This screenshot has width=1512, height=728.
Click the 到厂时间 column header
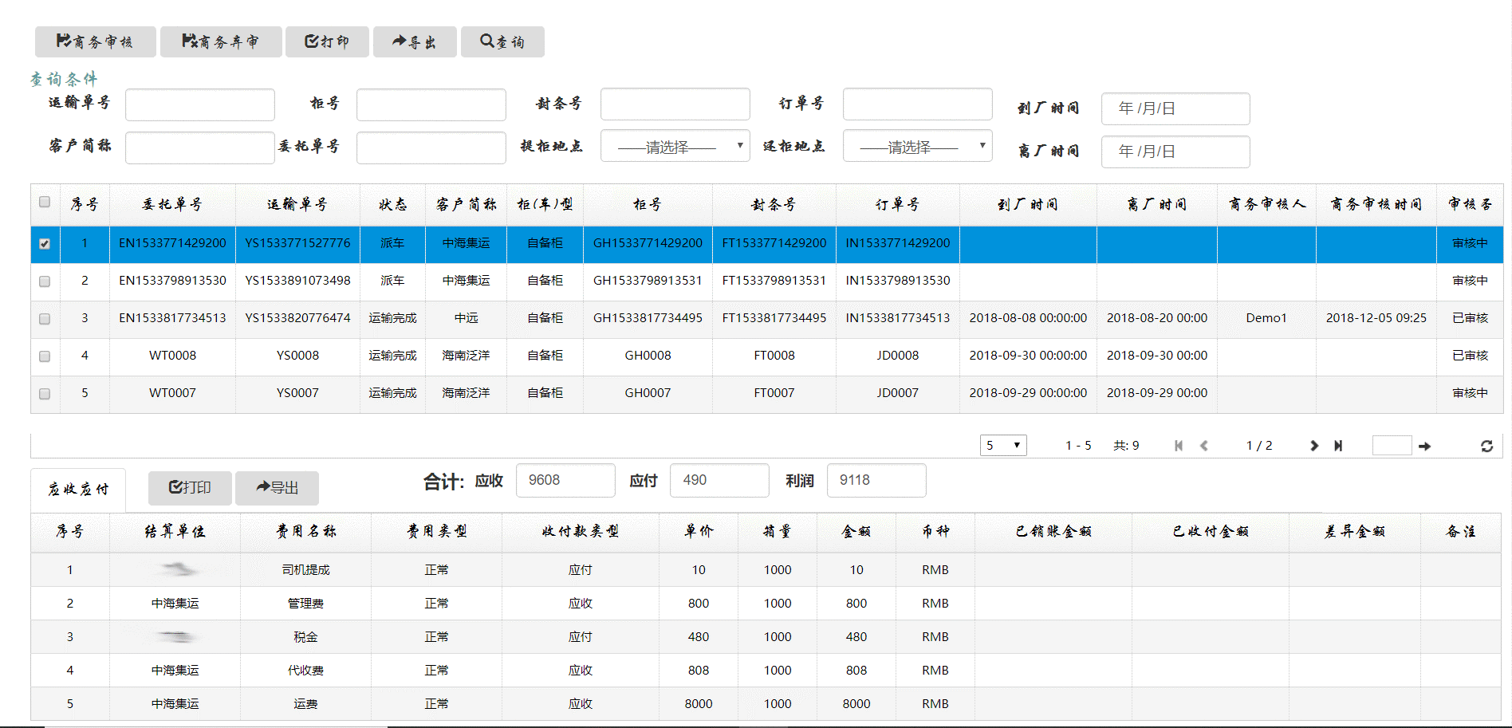[x=1028, y=205]
